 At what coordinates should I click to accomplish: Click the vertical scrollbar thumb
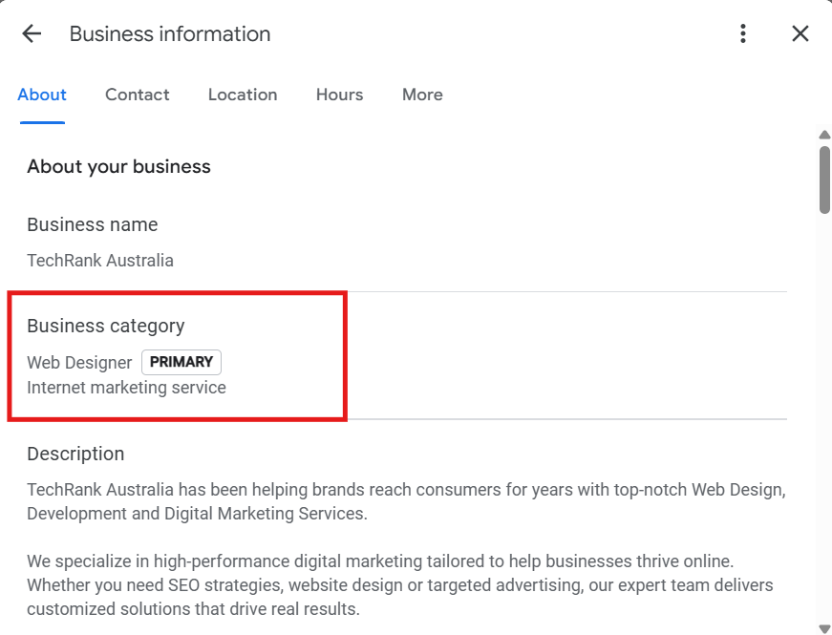pyautogui.click(x=824, y=180)
